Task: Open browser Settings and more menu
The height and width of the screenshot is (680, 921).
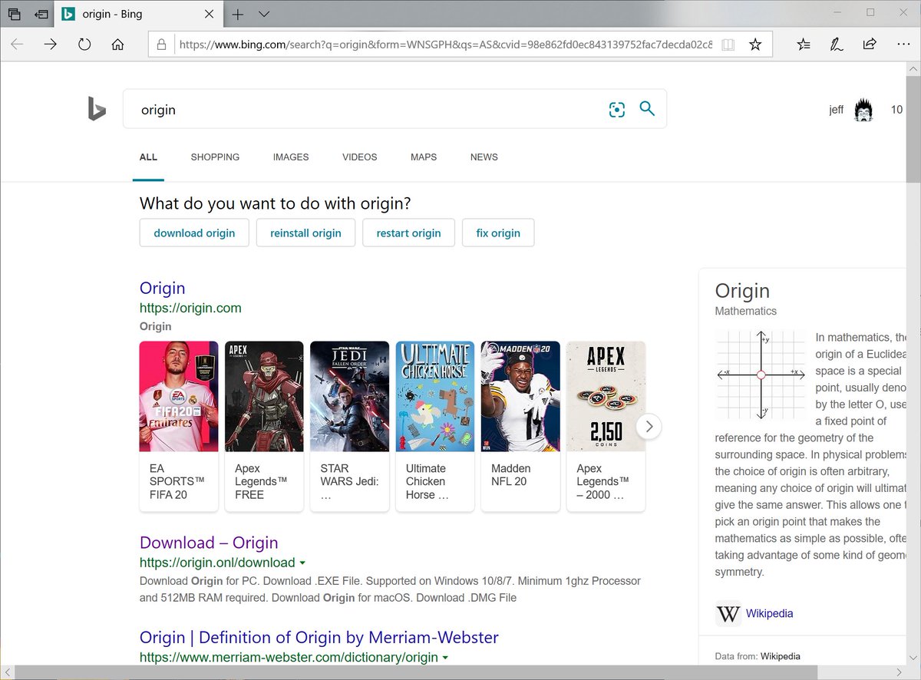Action: [x=903, y=45]
